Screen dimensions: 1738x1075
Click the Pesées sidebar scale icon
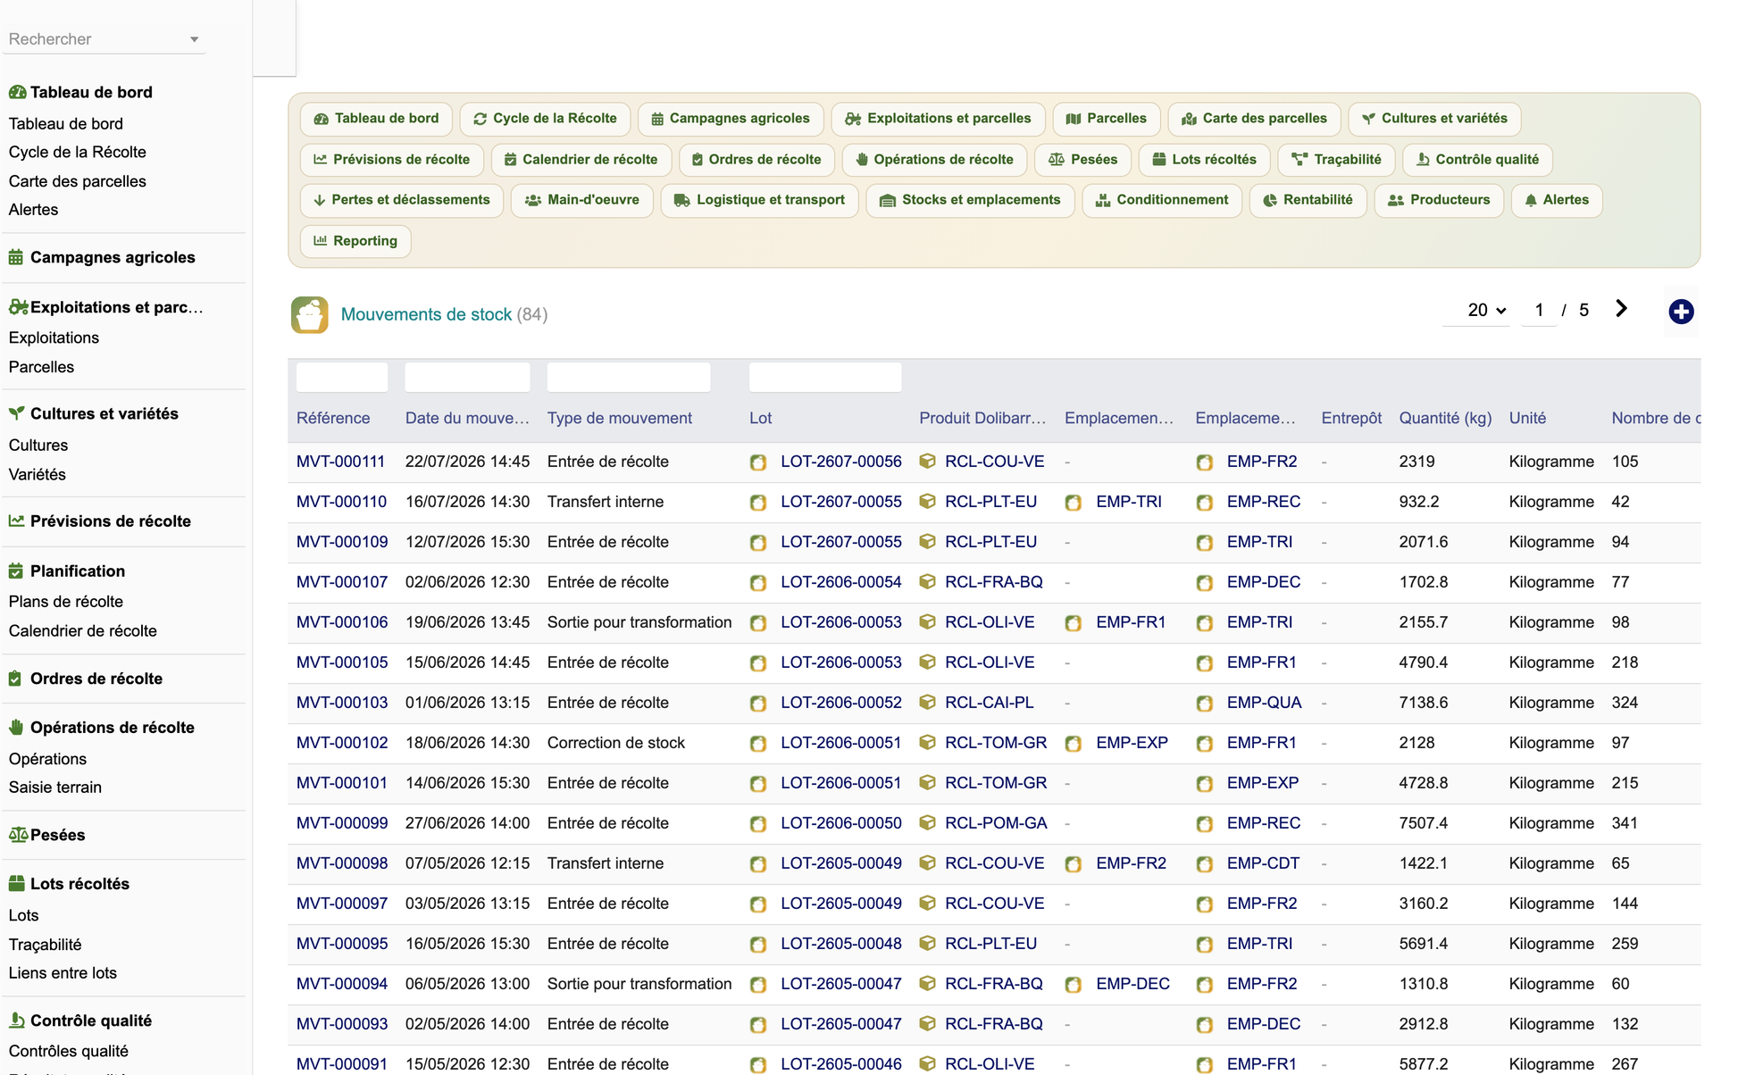click(x=18, y=835)
